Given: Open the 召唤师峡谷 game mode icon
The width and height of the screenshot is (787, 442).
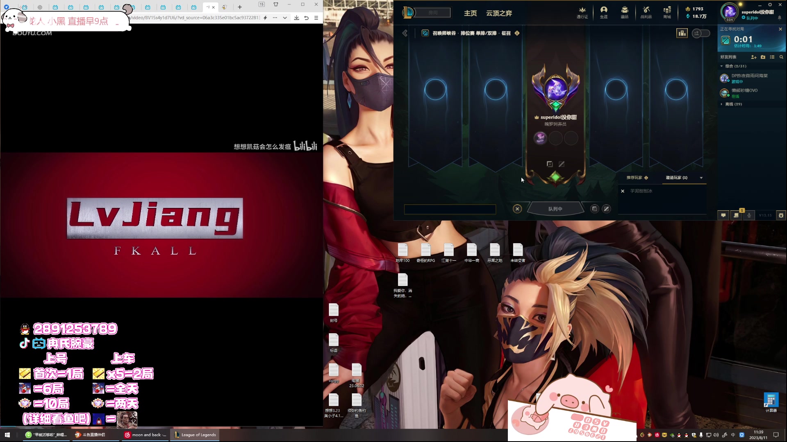Looking at the screenshot, I should tap(425, 33).
